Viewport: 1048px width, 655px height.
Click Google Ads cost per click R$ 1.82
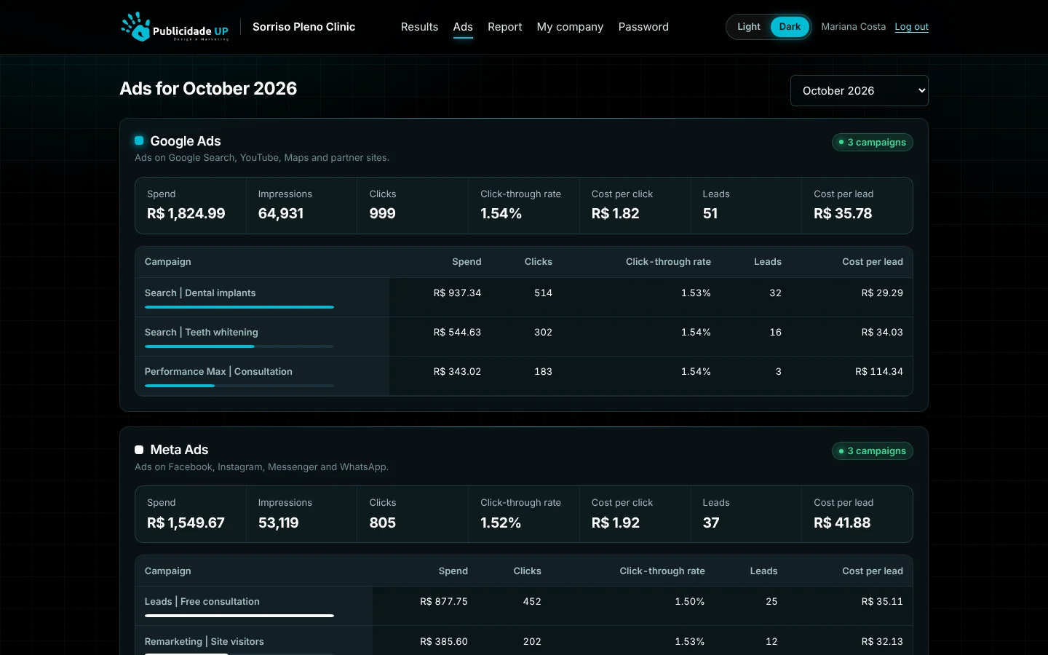pyautogui.click(x=615, y=213)
